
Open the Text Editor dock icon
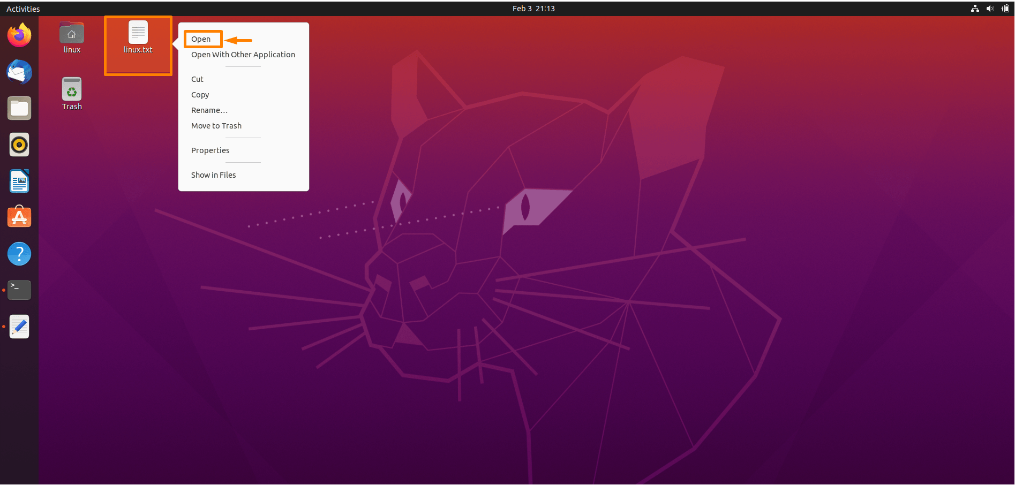(19, 327)
